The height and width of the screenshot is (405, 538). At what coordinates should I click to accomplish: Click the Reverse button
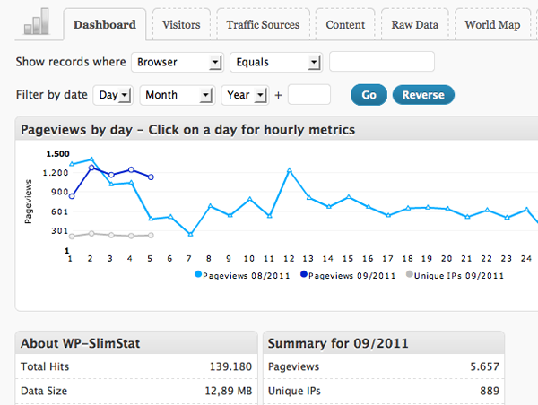coord(423,95)
